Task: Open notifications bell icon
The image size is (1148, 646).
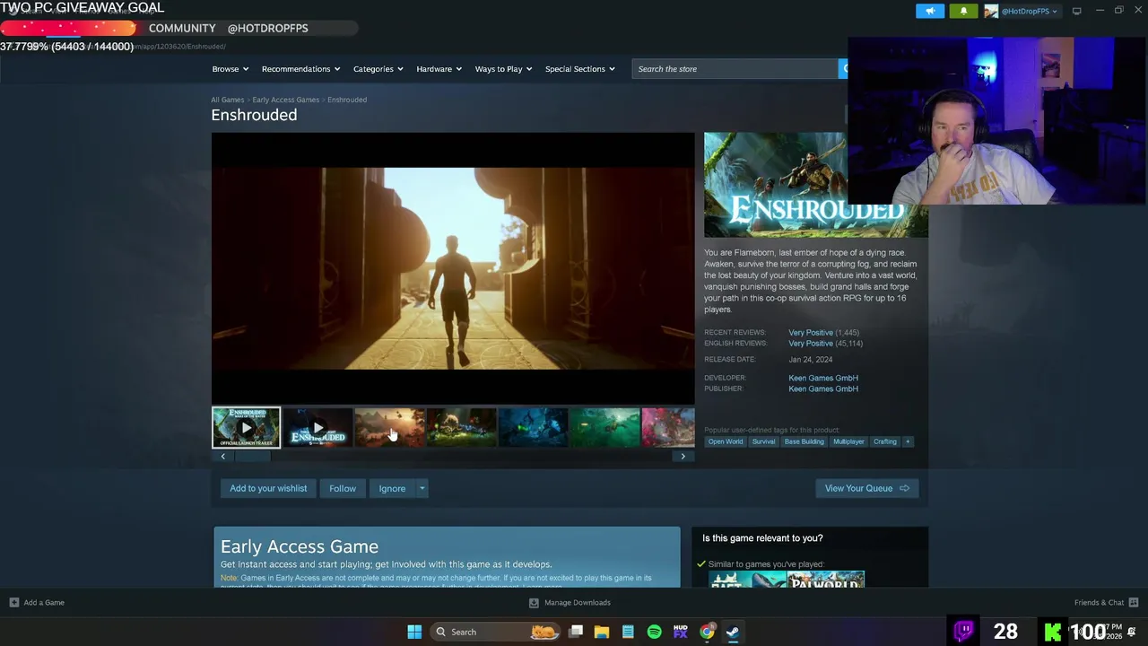Action: point(963,11)
